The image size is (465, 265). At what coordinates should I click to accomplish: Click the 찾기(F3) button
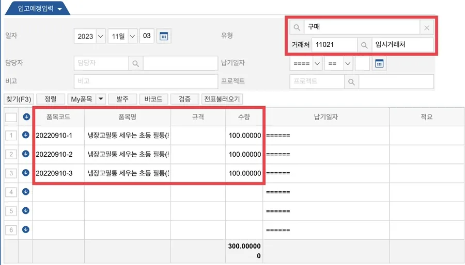(x=19, y=99)
